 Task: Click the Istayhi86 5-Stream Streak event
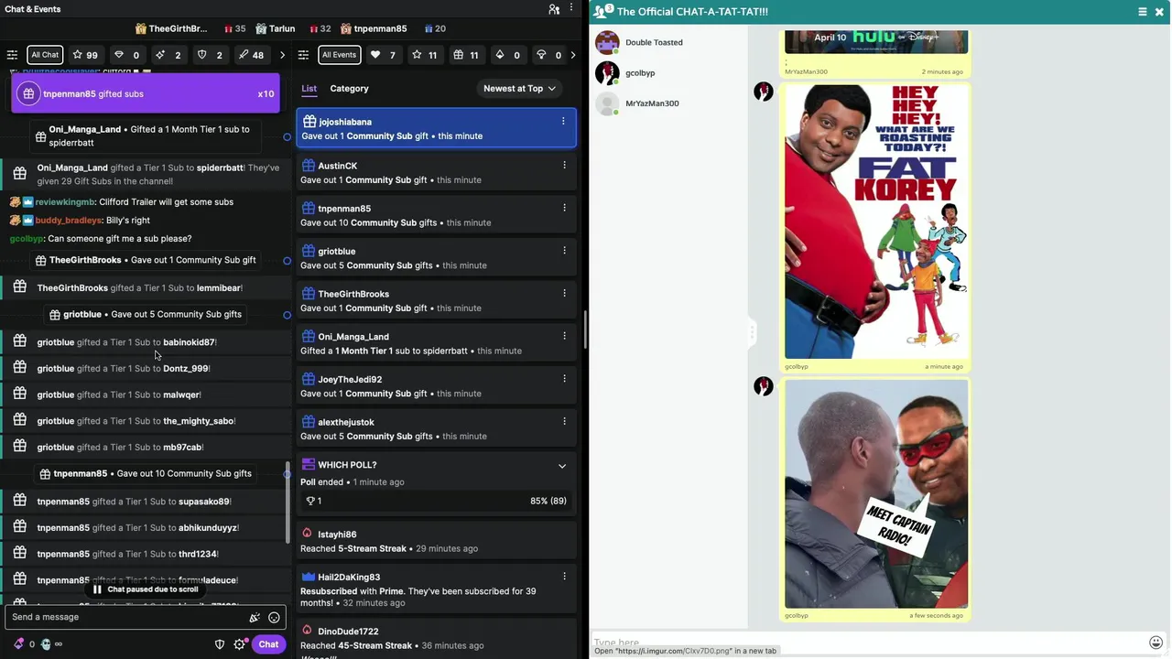(x=437, y=541)
